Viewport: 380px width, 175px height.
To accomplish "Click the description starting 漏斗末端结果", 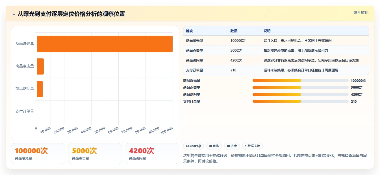I will click(301, 70).
